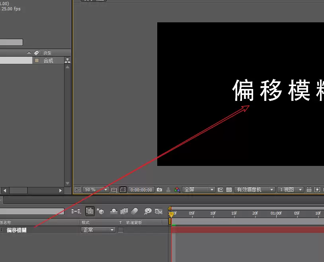Image resolution: width=324 pixels, height=262 pixels.
Task: Open the brainstorm lightbulb icon
Action: [x=148, y=211]
